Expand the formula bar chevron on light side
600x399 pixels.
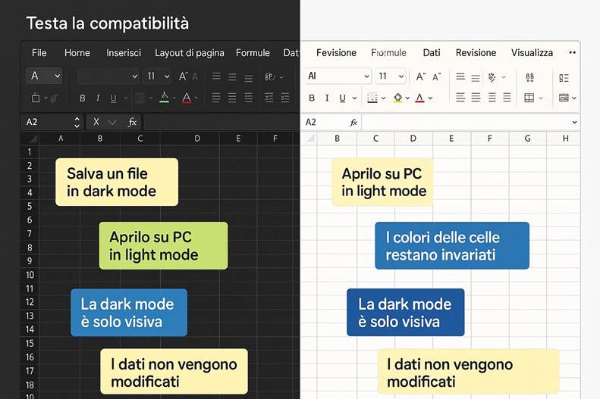(x=574, y=122)
